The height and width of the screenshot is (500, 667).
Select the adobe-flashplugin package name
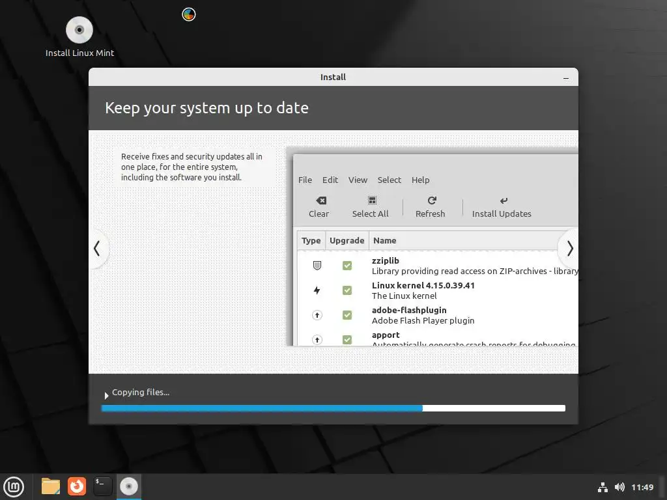(x=409, y=310)
